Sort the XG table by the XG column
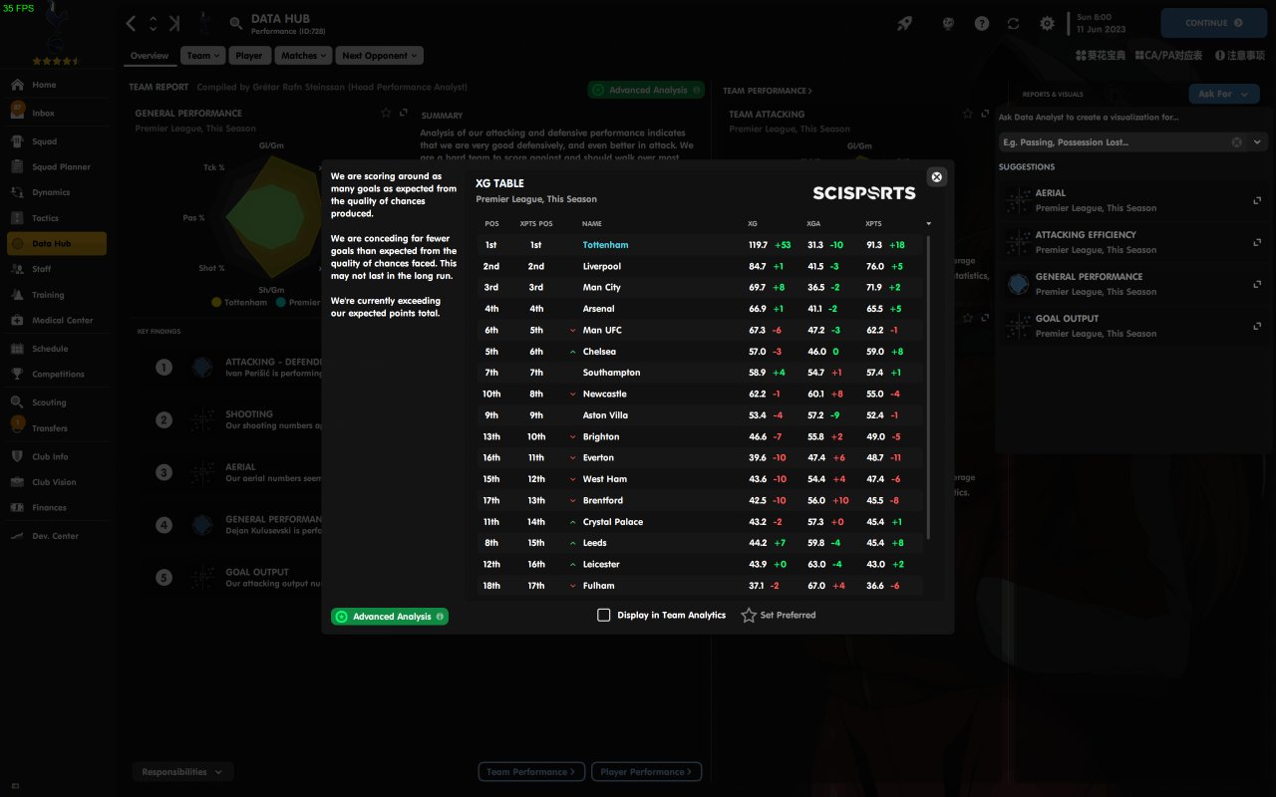 point(753,224)
